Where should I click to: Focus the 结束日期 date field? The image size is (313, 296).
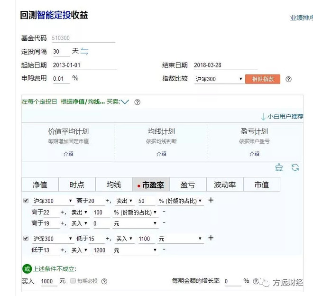pos(226,65)
